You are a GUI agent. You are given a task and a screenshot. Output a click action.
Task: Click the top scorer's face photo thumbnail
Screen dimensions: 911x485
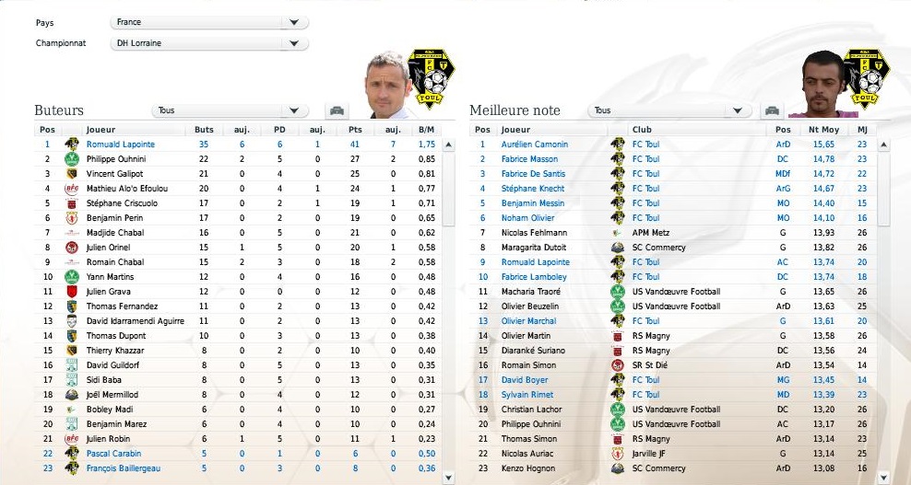coord(387,85)
